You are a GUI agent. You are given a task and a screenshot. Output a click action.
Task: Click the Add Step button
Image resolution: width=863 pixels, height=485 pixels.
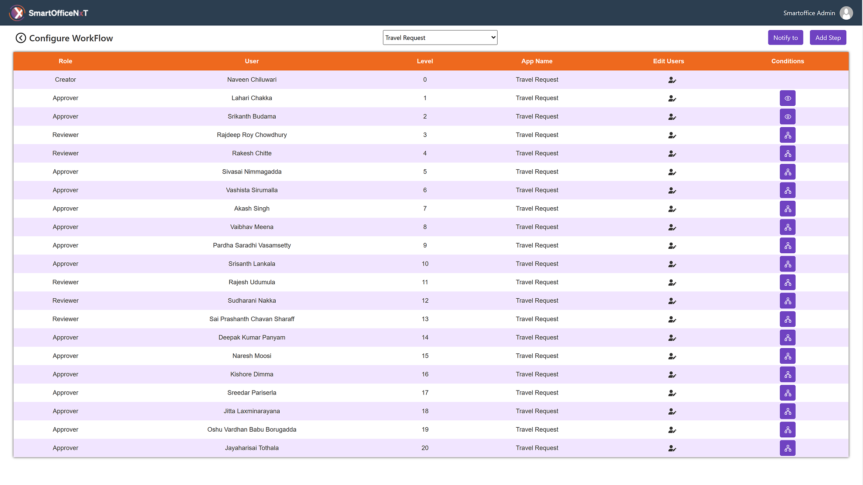pyautogui.click(x=828, y=38)
